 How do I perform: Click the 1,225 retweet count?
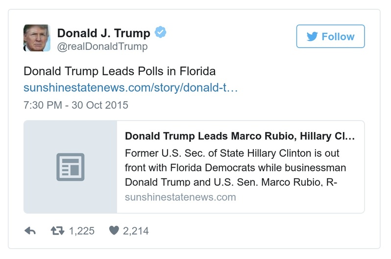tap(81, 231)
